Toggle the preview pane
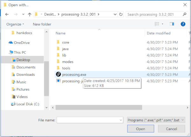Image resolution: width=191 pixels, height=137 pixels. [172, 24]
